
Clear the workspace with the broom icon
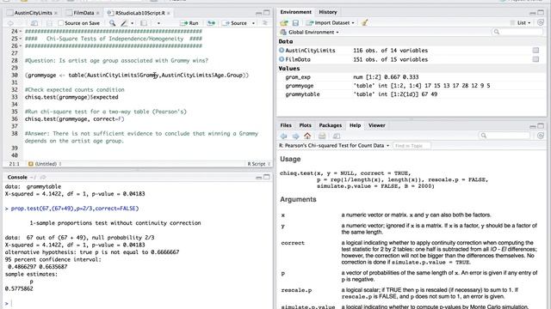[364, 23]
